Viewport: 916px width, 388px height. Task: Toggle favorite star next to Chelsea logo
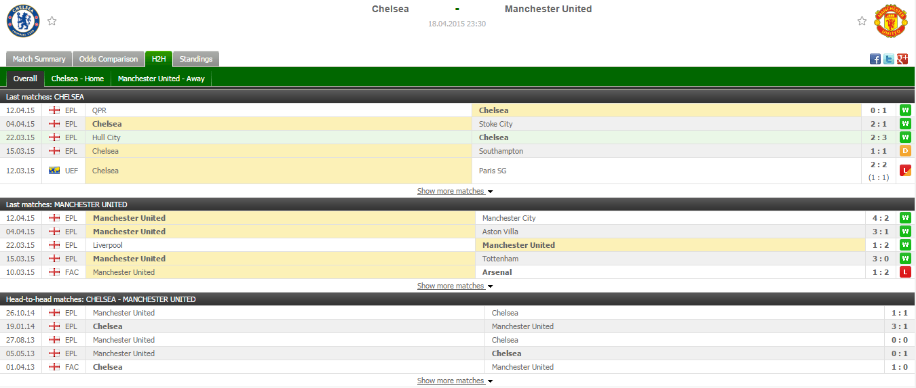52,21
